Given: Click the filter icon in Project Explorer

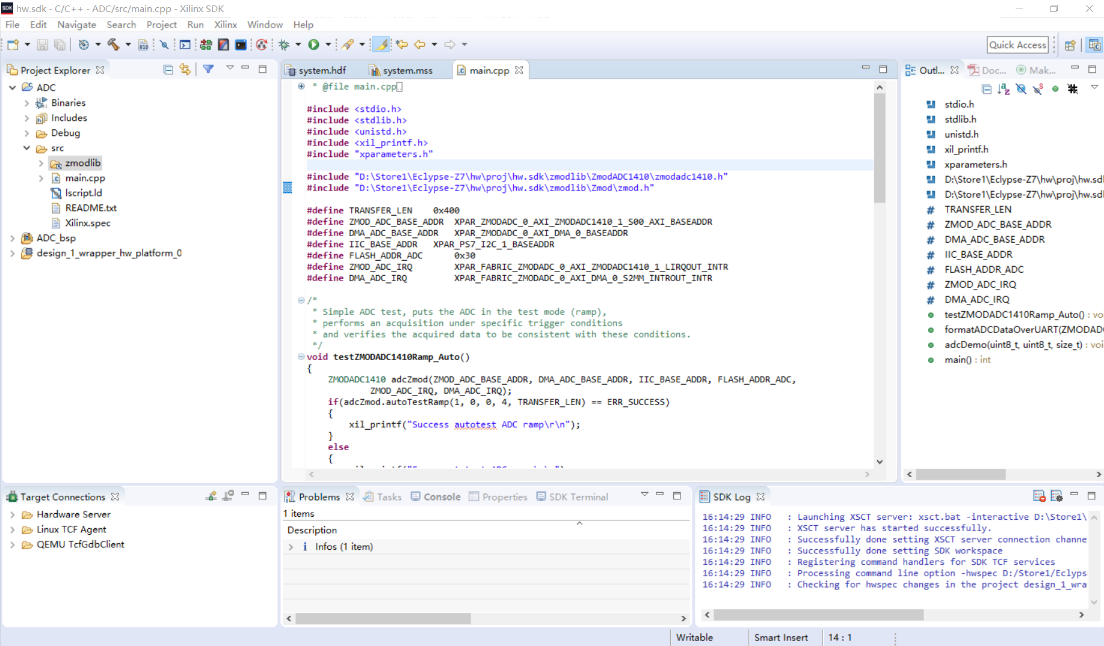Looking at the screenshot, I should pyautogui.click(x=208, y=70).
